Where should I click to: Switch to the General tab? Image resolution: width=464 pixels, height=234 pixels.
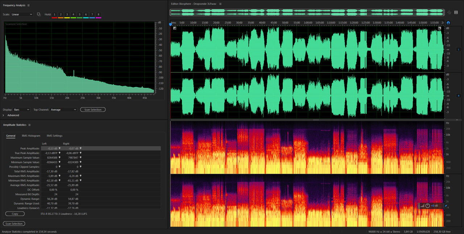(x=11, y=136)
